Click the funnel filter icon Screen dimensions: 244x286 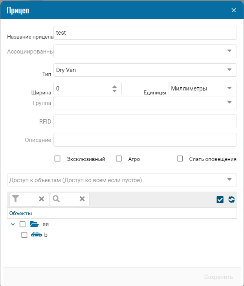tap(15, 199)
